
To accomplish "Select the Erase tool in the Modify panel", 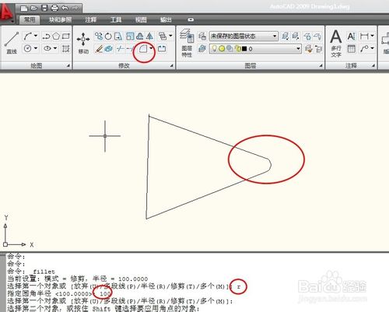I will point(99,49).
